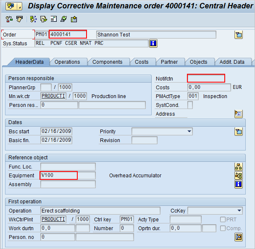This screenshot has width=255, height=249.
Task: Open the Costs tab
Action: (x=142, y=62)
